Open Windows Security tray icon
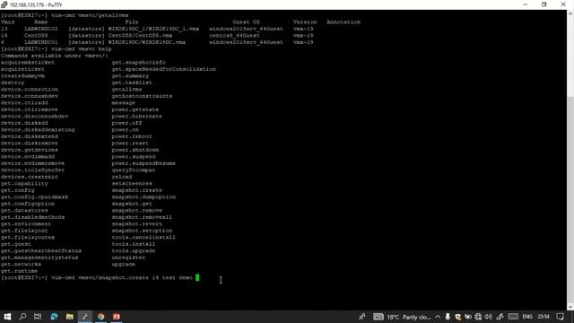Image resolution: width=574 pixels, height=323 pixels. pos(457,317)
